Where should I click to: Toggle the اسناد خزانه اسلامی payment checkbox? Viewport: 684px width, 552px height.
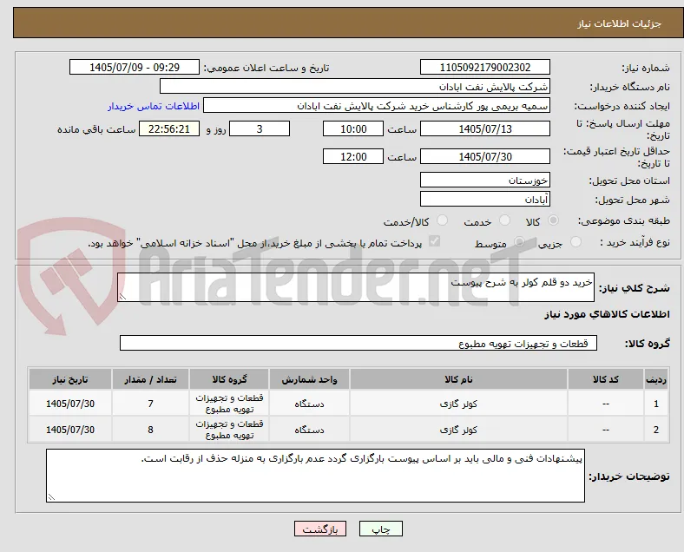point(435,241)
